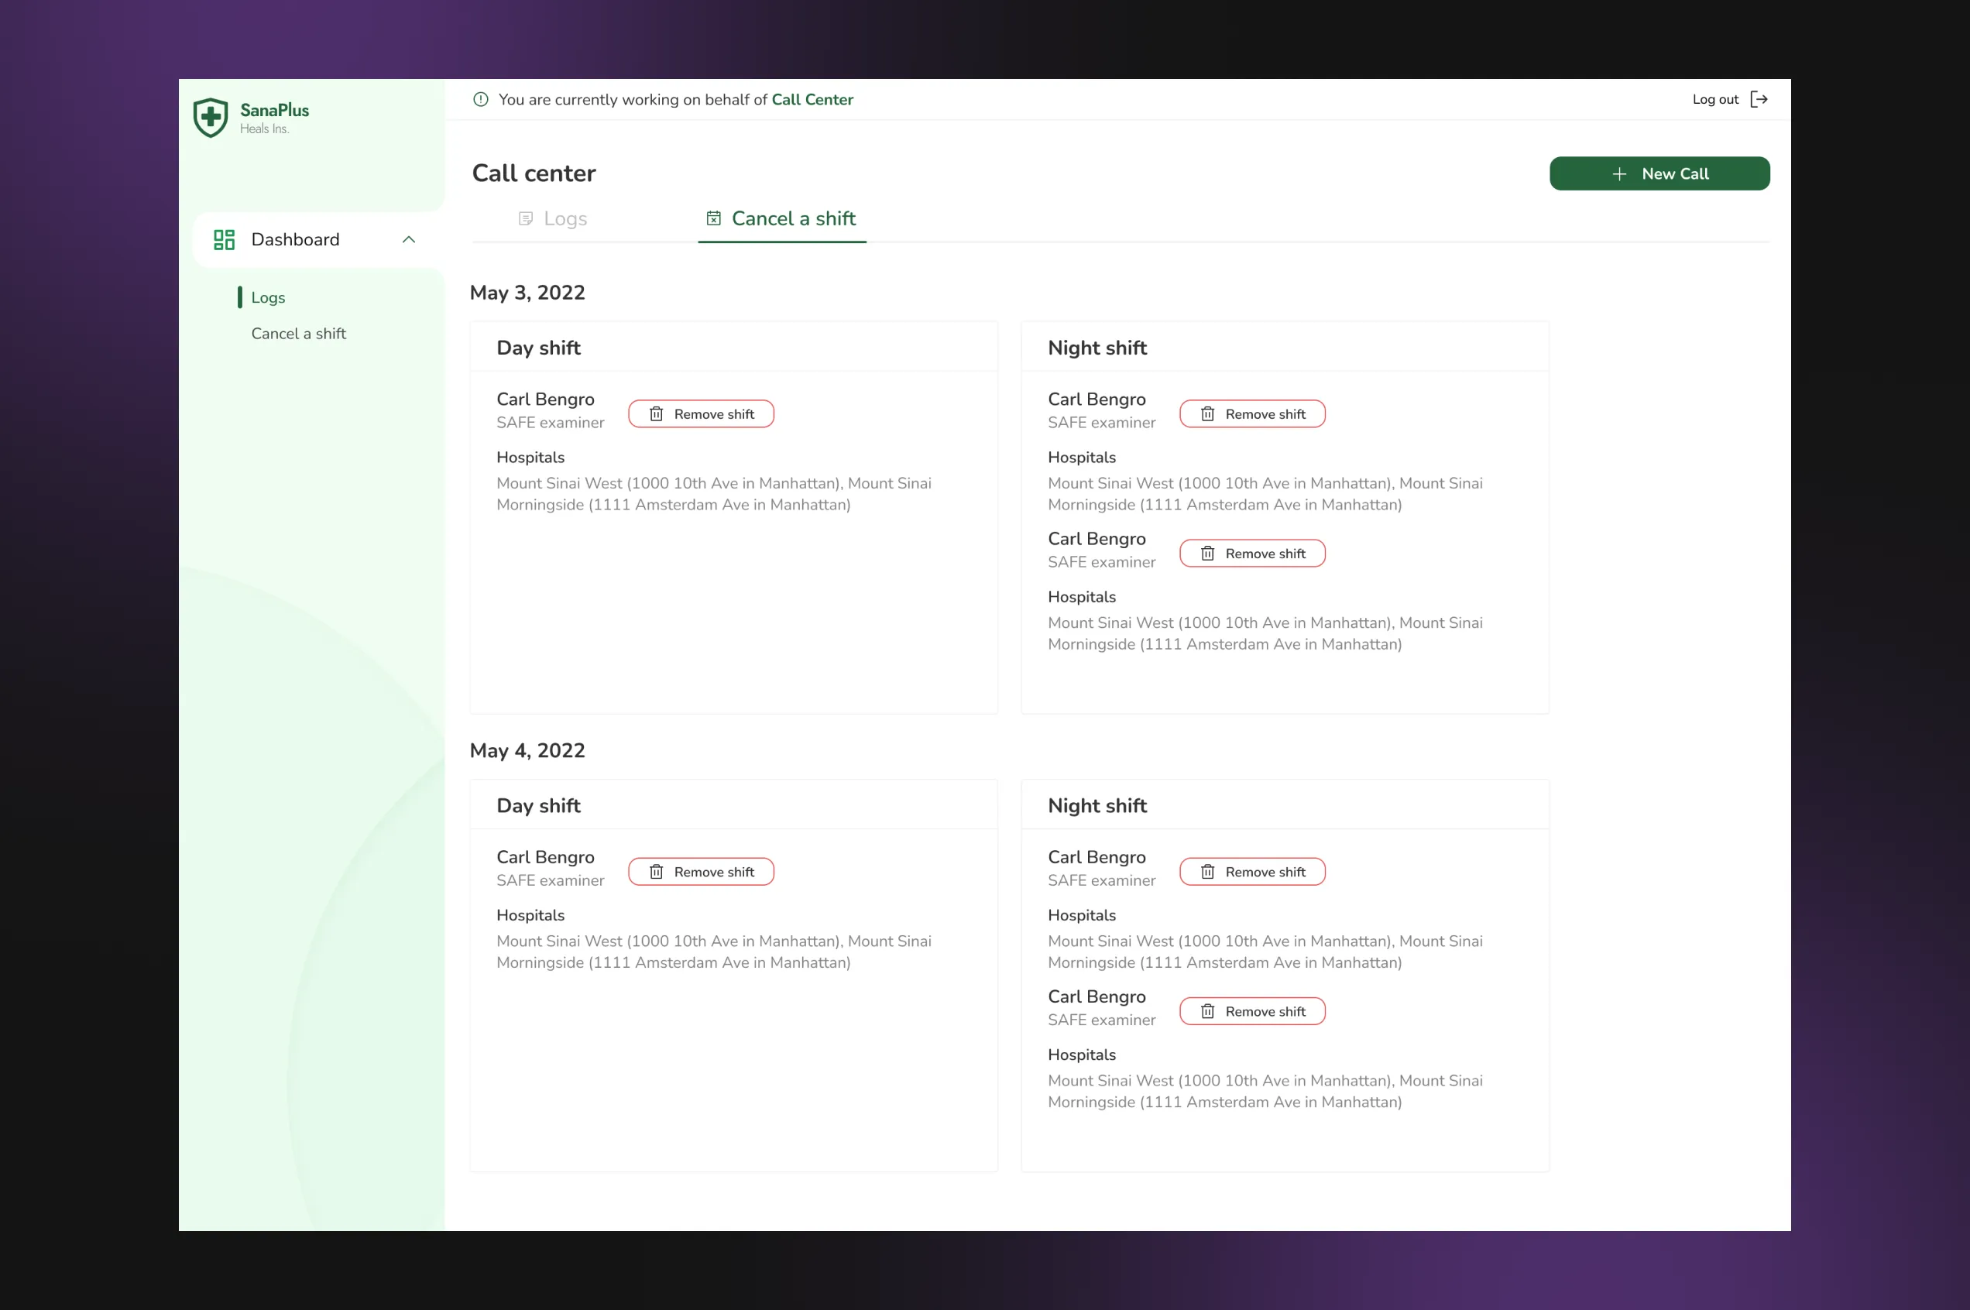
Task: Open Logs in the sidebar submenu
Action: [268, 297]
